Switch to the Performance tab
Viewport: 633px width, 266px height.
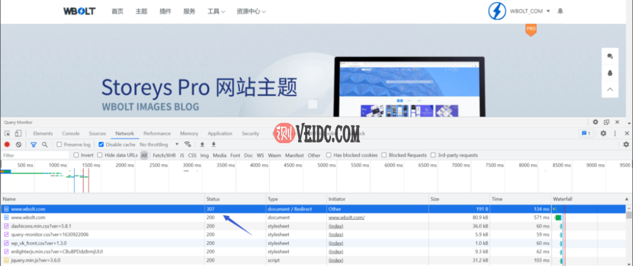[157, 134]
